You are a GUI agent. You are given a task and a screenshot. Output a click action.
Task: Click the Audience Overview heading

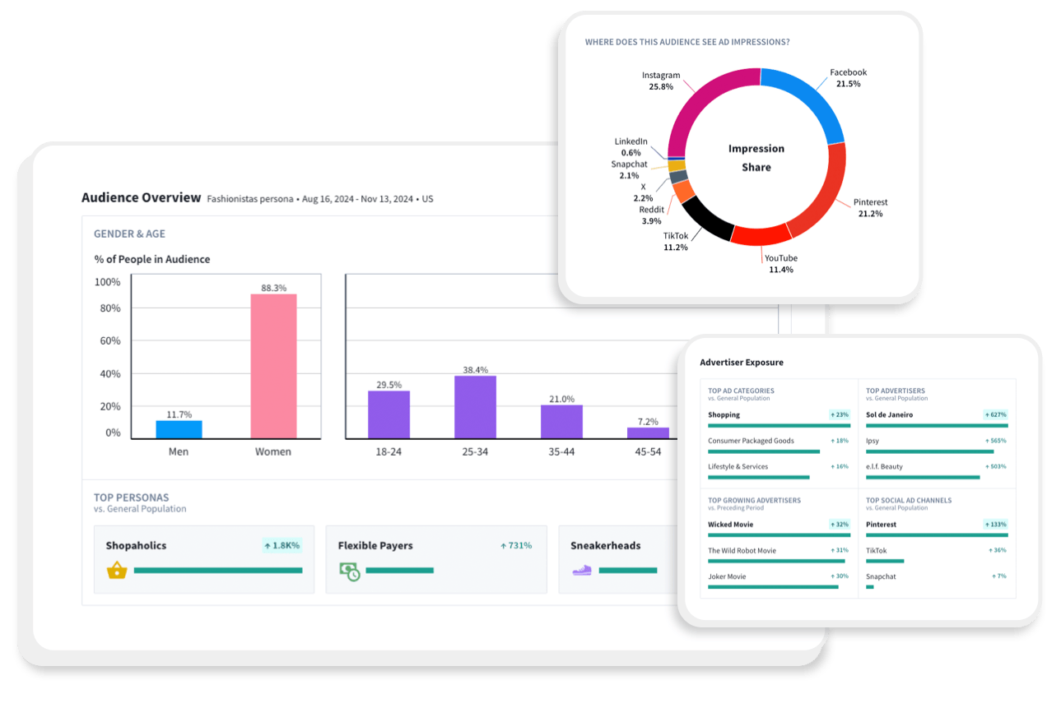click(x=141, y=197)
